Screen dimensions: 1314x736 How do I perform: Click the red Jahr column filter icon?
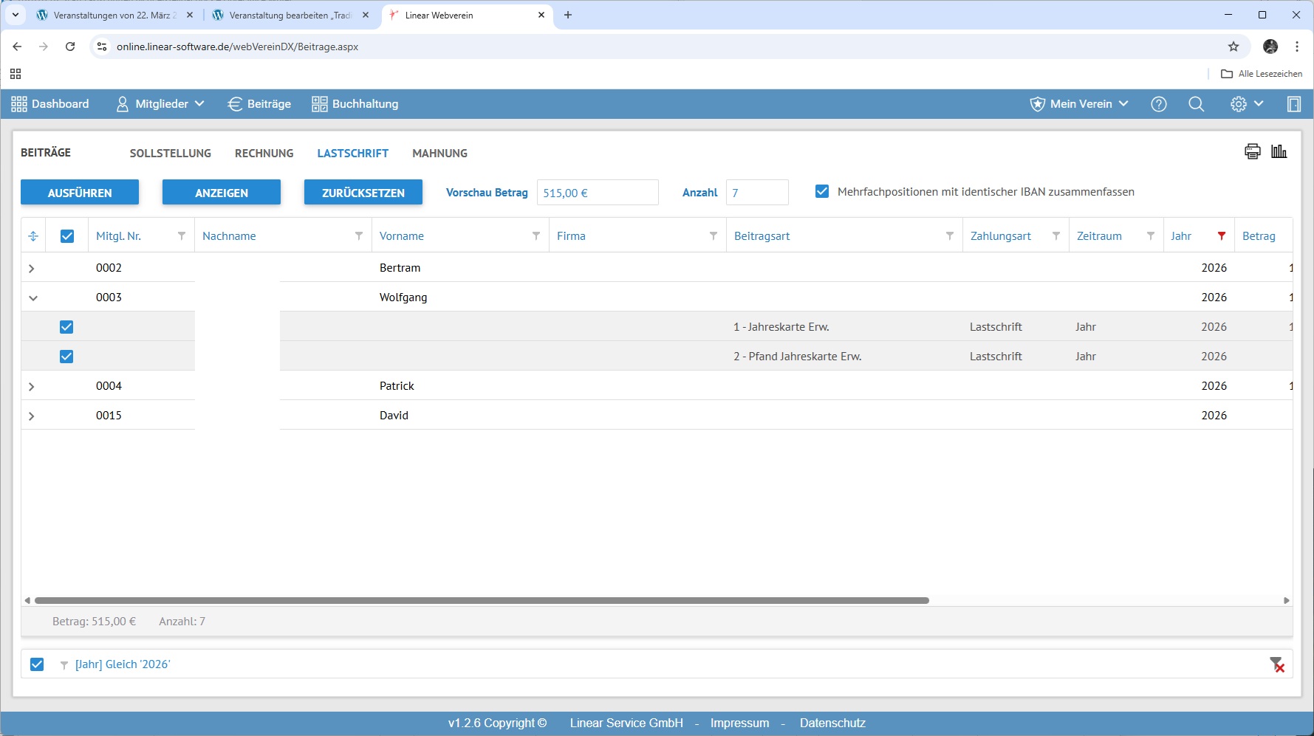coord(1221,236)
